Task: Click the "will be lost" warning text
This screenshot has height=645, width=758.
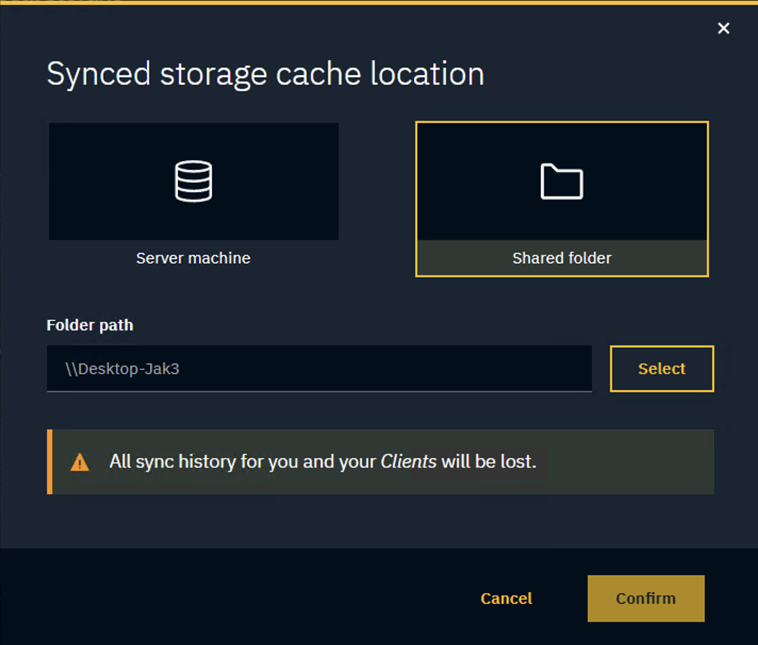Action: (x=488, y=461)
